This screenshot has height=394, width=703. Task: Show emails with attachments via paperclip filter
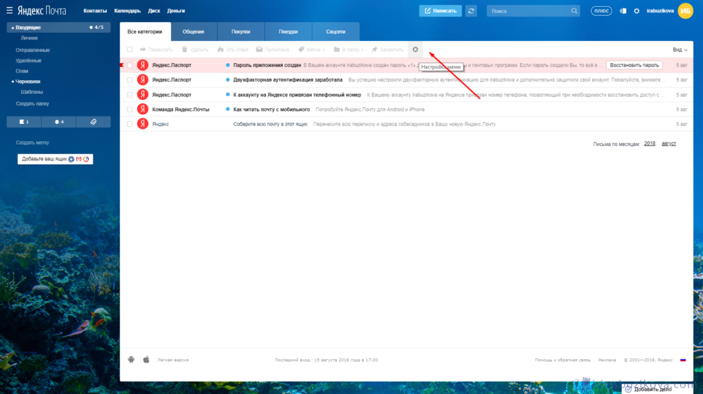[93, 121]
